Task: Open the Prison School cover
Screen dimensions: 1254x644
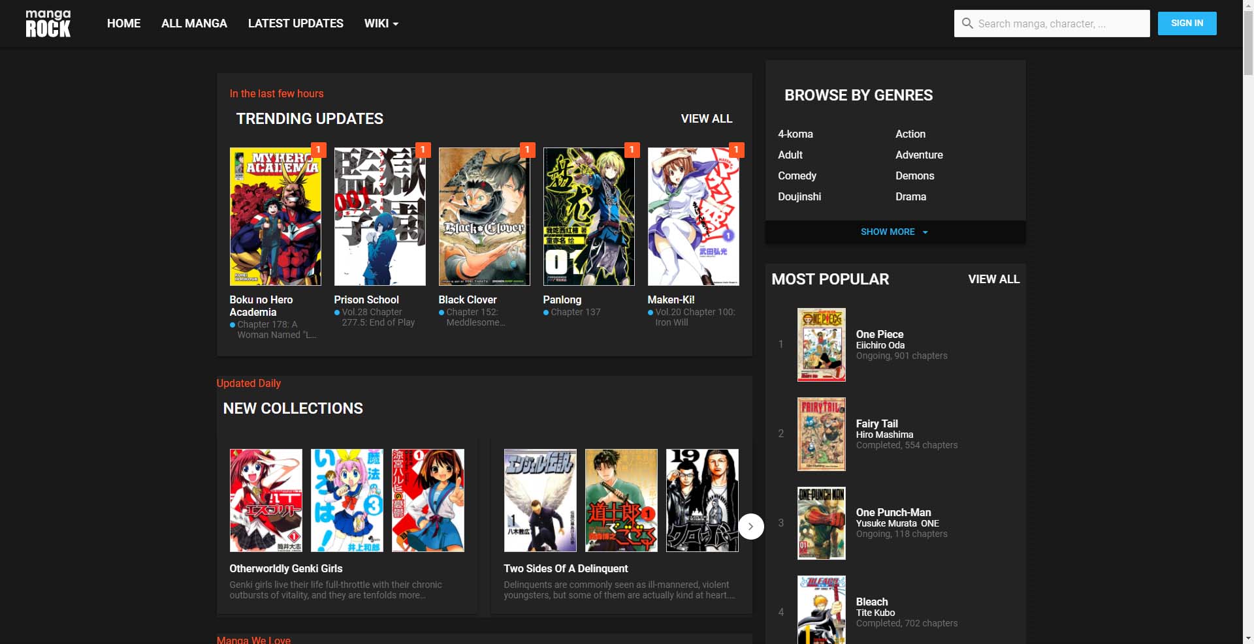Action: coord(379,217)
